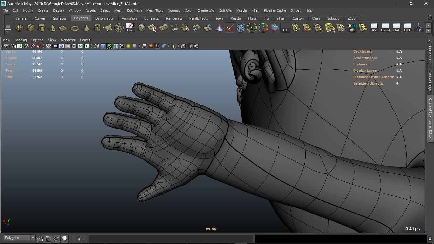Open the File menu
434x244 pixels.
pyautogui.click(x=5, y=10)
